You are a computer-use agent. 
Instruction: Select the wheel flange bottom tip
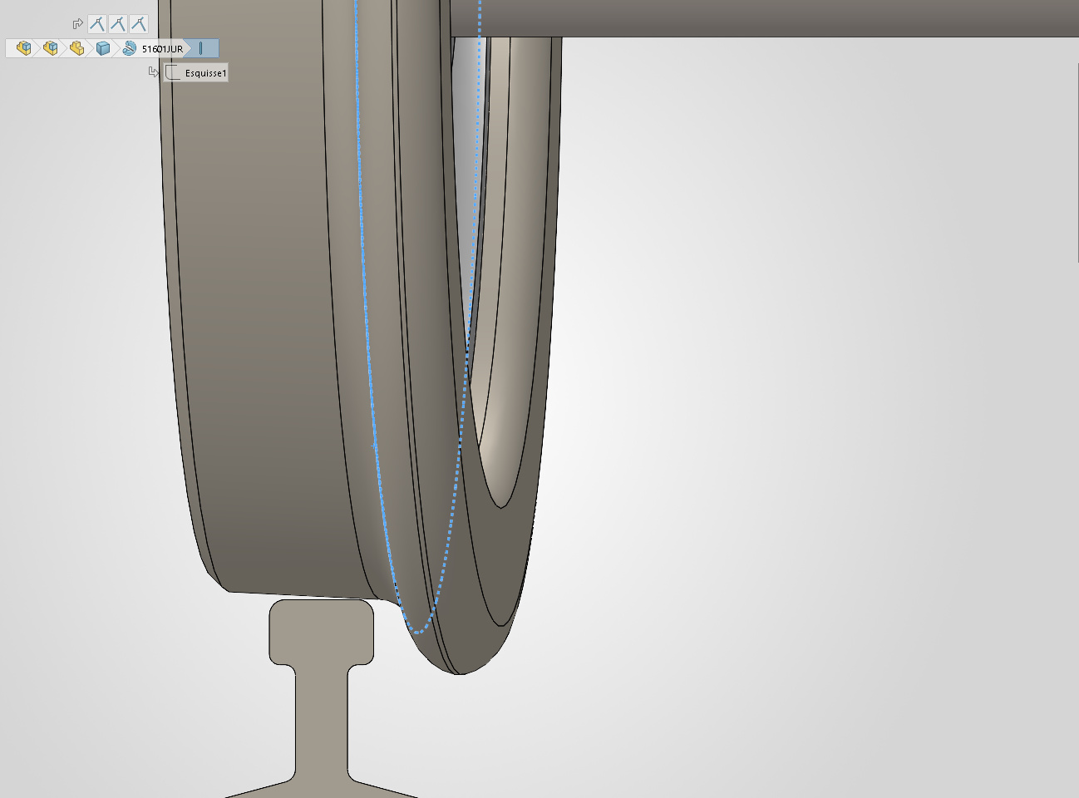point(461,665)
